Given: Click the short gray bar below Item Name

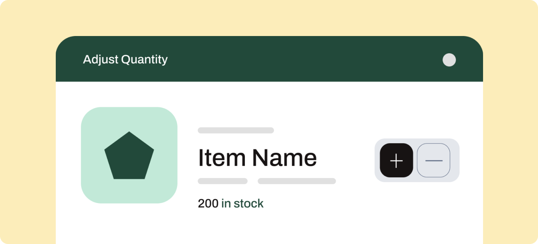Looking at the screenshot, I should [223, 181].
